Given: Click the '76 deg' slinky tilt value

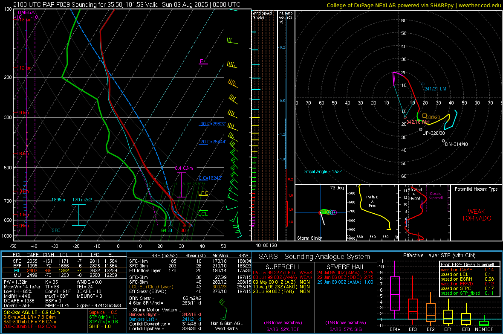Looking at the screenshot, I should click(x=337, y=188).
